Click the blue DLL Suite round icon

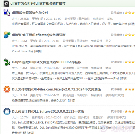click(7, 111)
